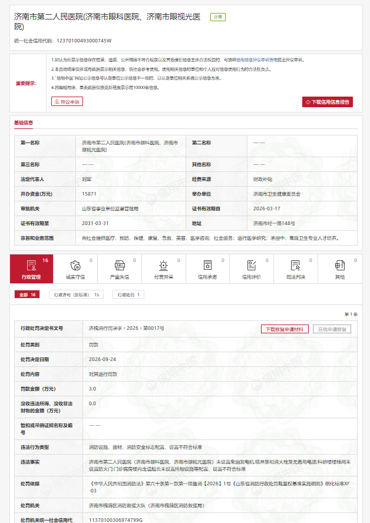
Task: Click 下载修复申请材料 button
Action: [x=285, y=329]
